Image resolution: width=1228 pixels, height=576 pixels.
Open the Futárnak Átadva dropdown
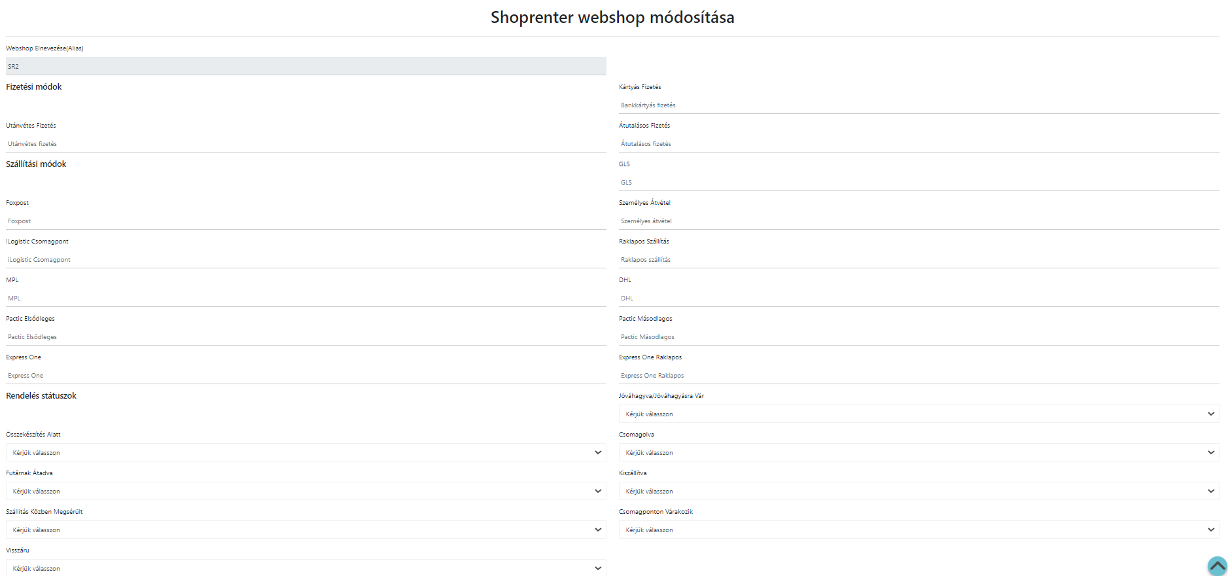click(306, 491)
